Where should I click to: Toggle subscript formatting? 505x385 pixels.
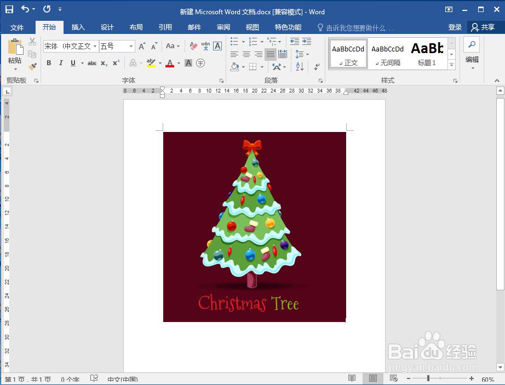[104, 63]
